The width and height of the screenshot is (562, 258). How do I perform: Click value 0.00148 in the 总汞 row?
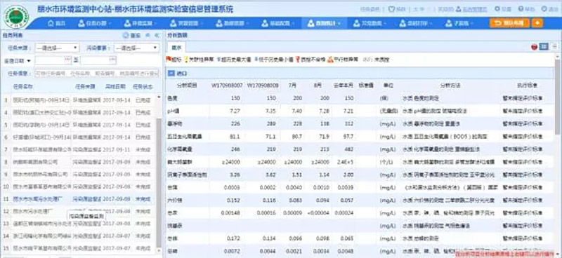[230, 213]
